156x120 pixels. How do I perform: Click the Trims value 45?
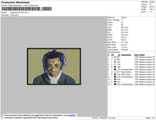click(x=122, y=25)
